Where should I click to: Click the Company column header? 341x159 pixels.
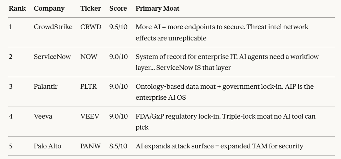(x=49, y=9)
